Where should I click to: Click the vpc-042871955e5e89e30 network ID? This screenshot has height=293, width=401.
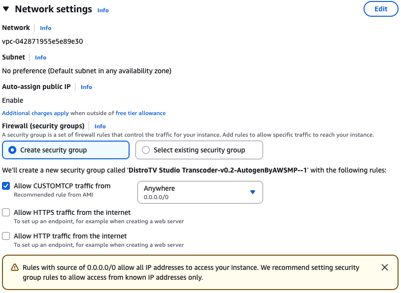point(42,41)
